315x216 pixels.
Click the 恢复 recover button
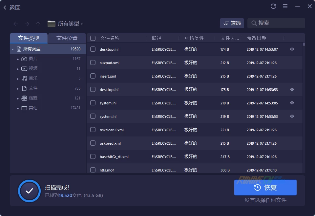[x=265, y=188]
